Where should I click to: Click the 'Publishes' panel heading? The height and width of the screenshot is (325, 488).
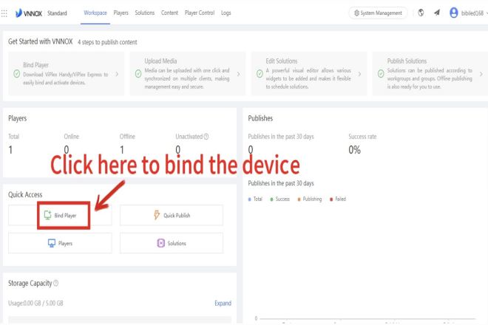tap(260, 118)
